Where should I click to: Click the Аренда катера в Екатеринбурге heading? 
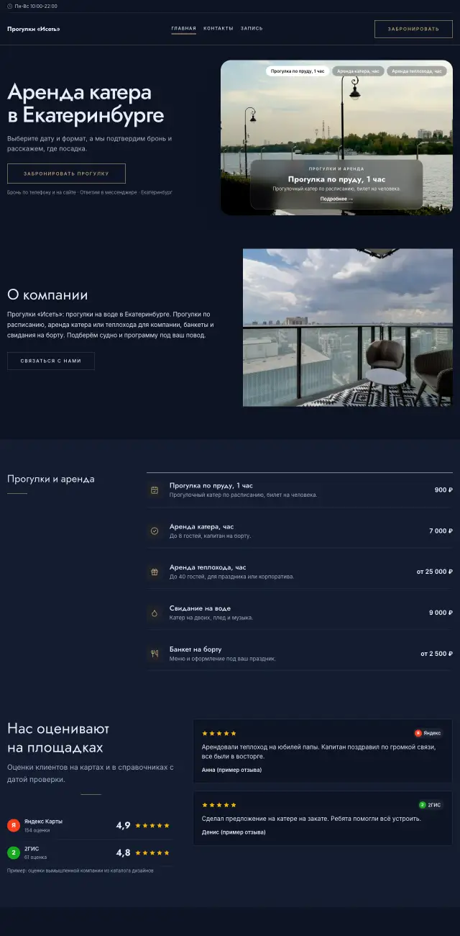coord(86,104)
